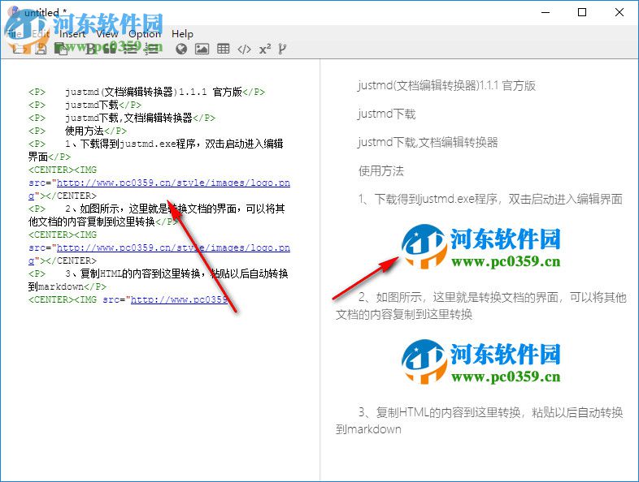Click the first logo image in the preview
Image resolution: width=639 pixels, height=482 pixels.
click(x=481, y=247)
